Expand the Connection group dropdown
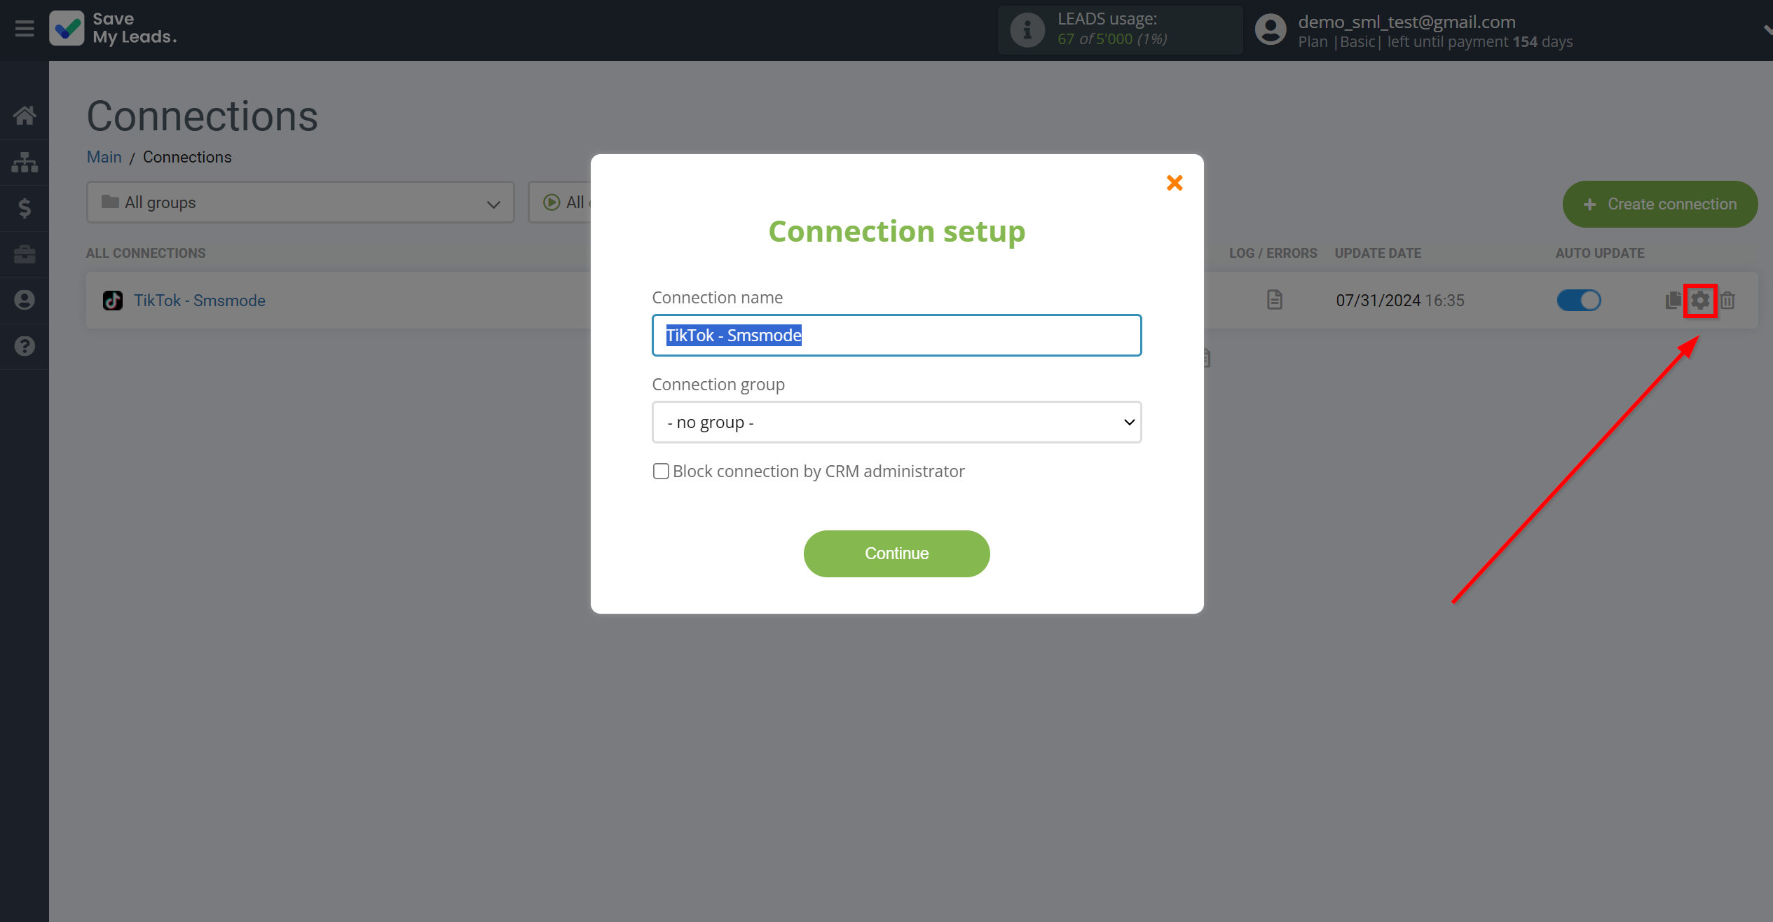 coord(896,421)
